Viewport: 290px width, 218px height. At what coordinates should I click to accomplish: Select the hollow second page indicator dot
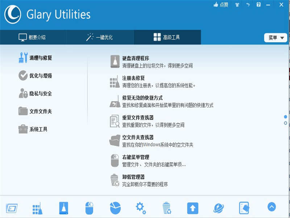[286, 123]
